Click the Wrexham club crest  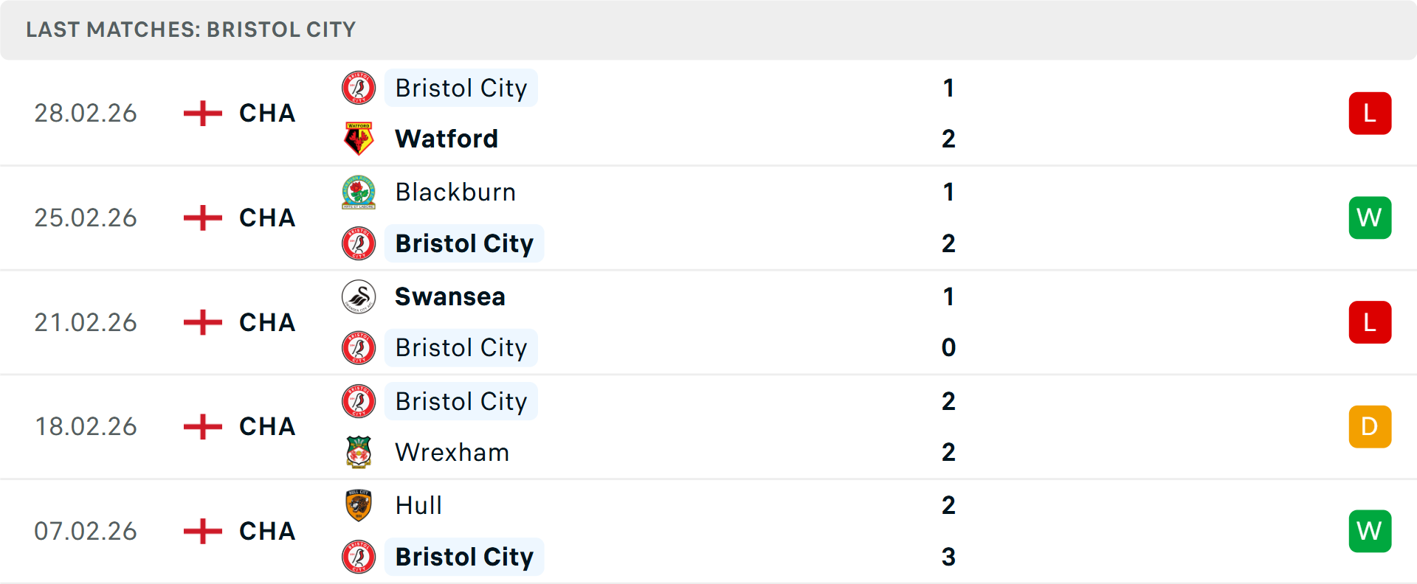coord(359,452)
